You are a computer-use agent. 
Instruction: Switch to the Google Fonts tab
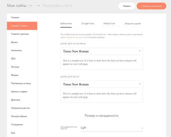coord(88,24)
